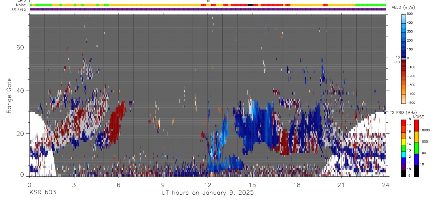Image resolution: width=434 pixels, height=200 pixels.
Task: Select the UT hours tick label 15
Action: click(252, 185)
